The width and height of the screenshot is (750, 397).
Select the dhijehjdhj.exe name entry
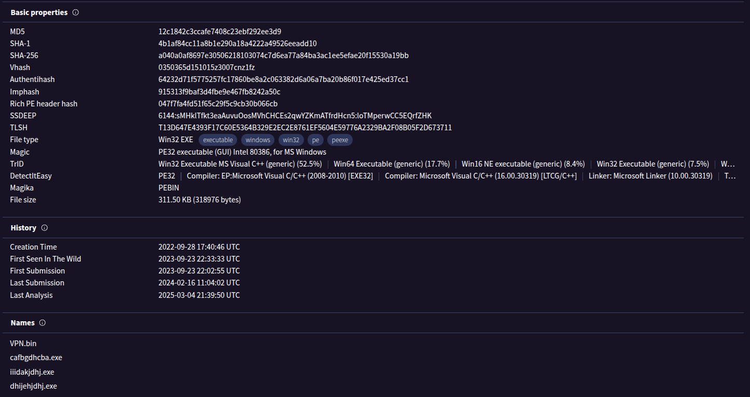33,386
